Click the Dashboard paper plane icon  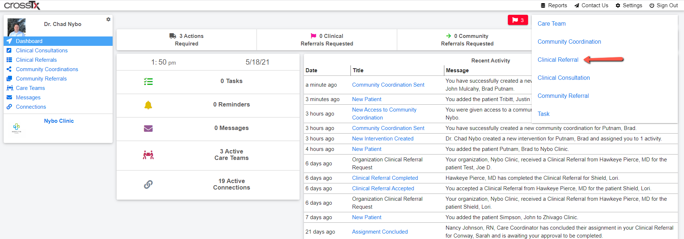(x=9, y=41)
